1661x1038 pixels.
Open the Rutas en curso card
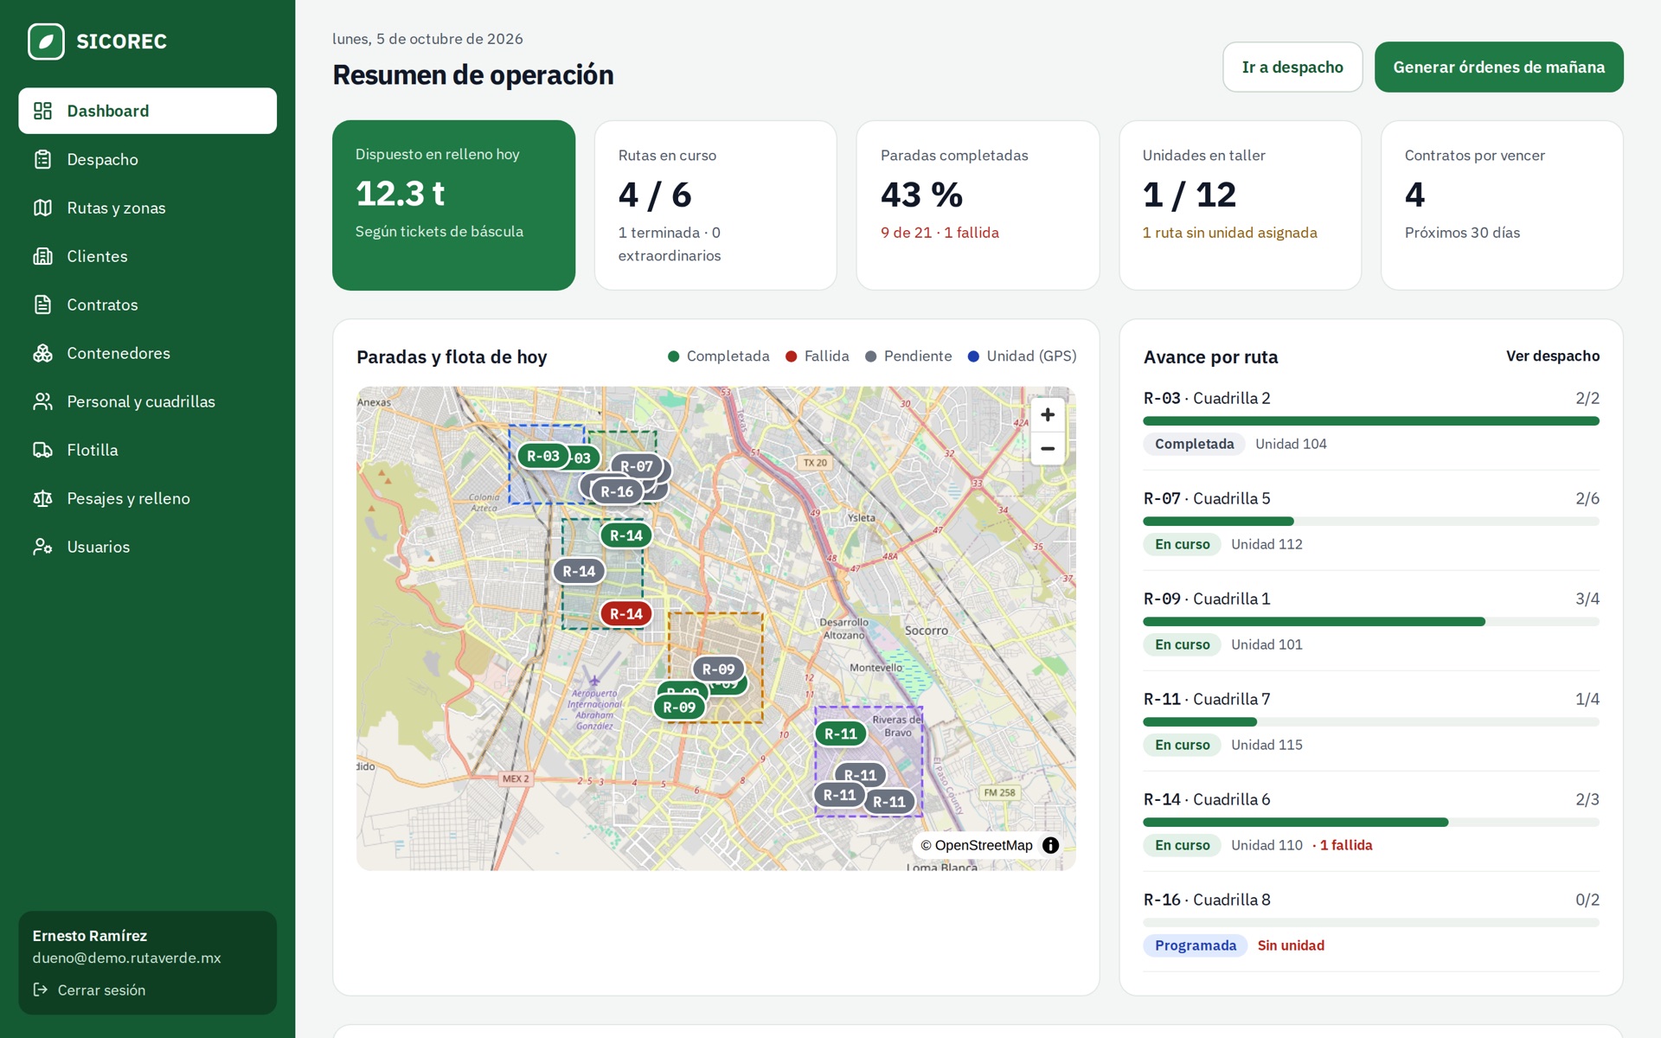click(x=715, y=205)
